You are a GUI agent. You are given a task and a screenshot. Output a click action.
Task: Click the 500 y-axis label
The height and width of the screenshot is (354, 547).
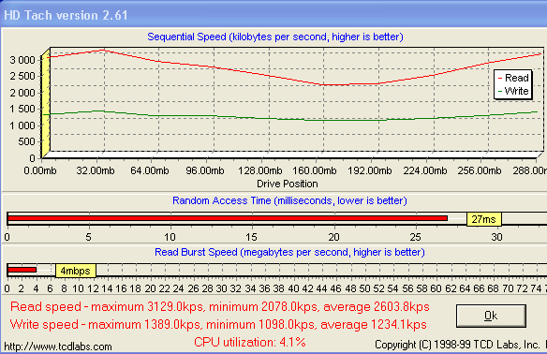[x=27, y=141]
